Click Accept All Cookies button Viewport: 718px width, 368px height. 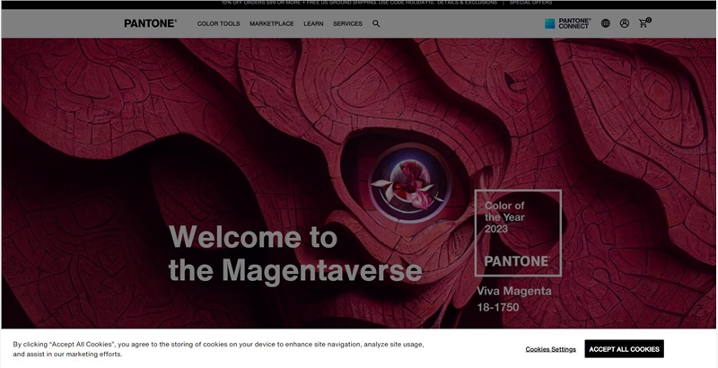pos(624,349)
